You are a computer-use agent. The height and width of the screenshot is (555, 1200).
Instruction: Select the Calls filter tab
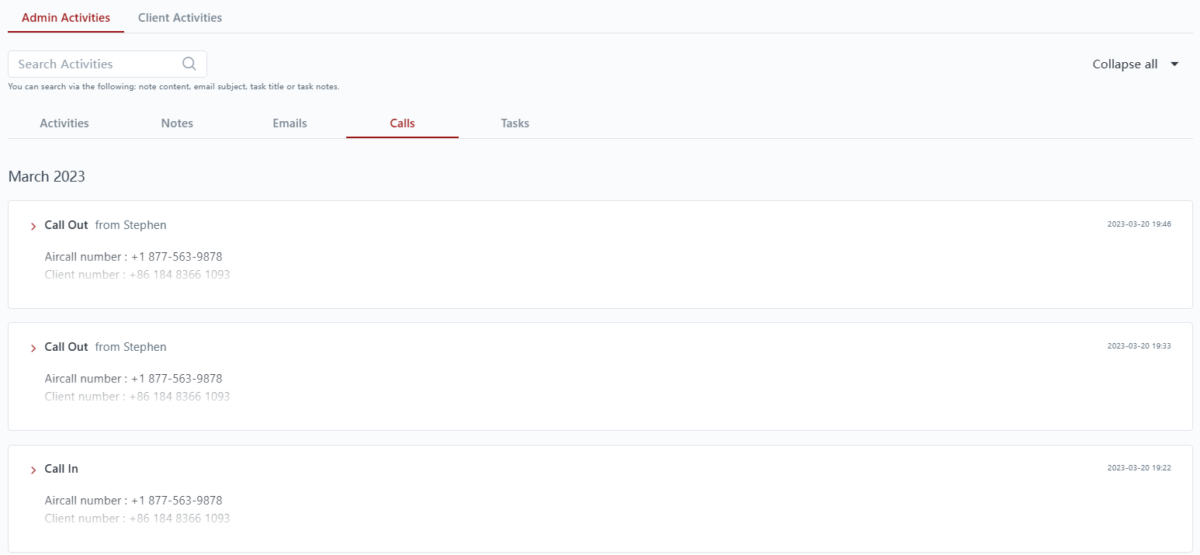coord(402,123)
